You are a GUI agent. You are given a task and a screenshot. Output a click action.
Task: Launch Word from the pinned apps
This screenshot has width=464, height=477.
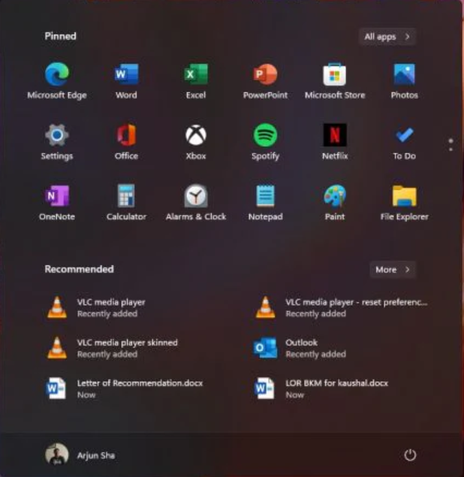click(x=126, y=81)
